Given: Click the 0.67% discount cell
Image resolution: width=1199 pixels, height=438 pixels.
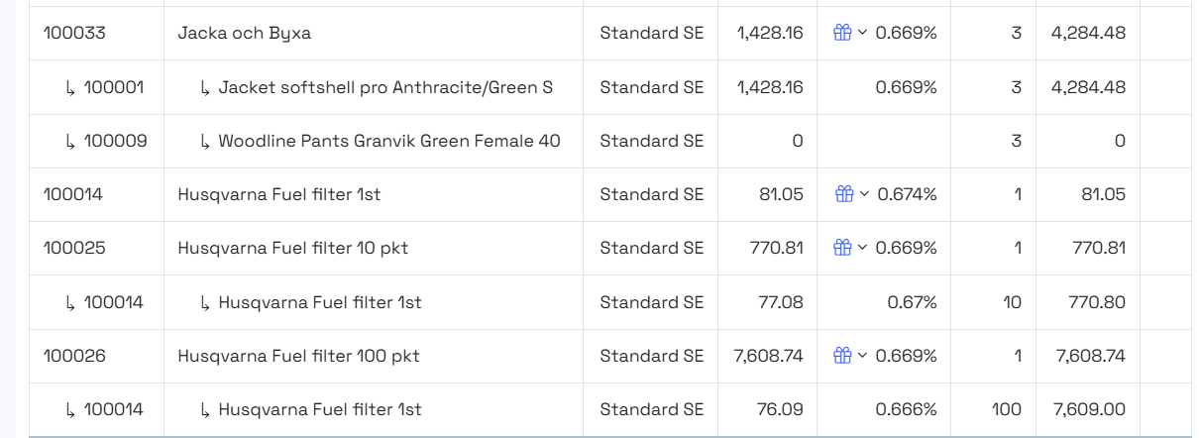Looking at the screenshot, I should coord(912,302).
